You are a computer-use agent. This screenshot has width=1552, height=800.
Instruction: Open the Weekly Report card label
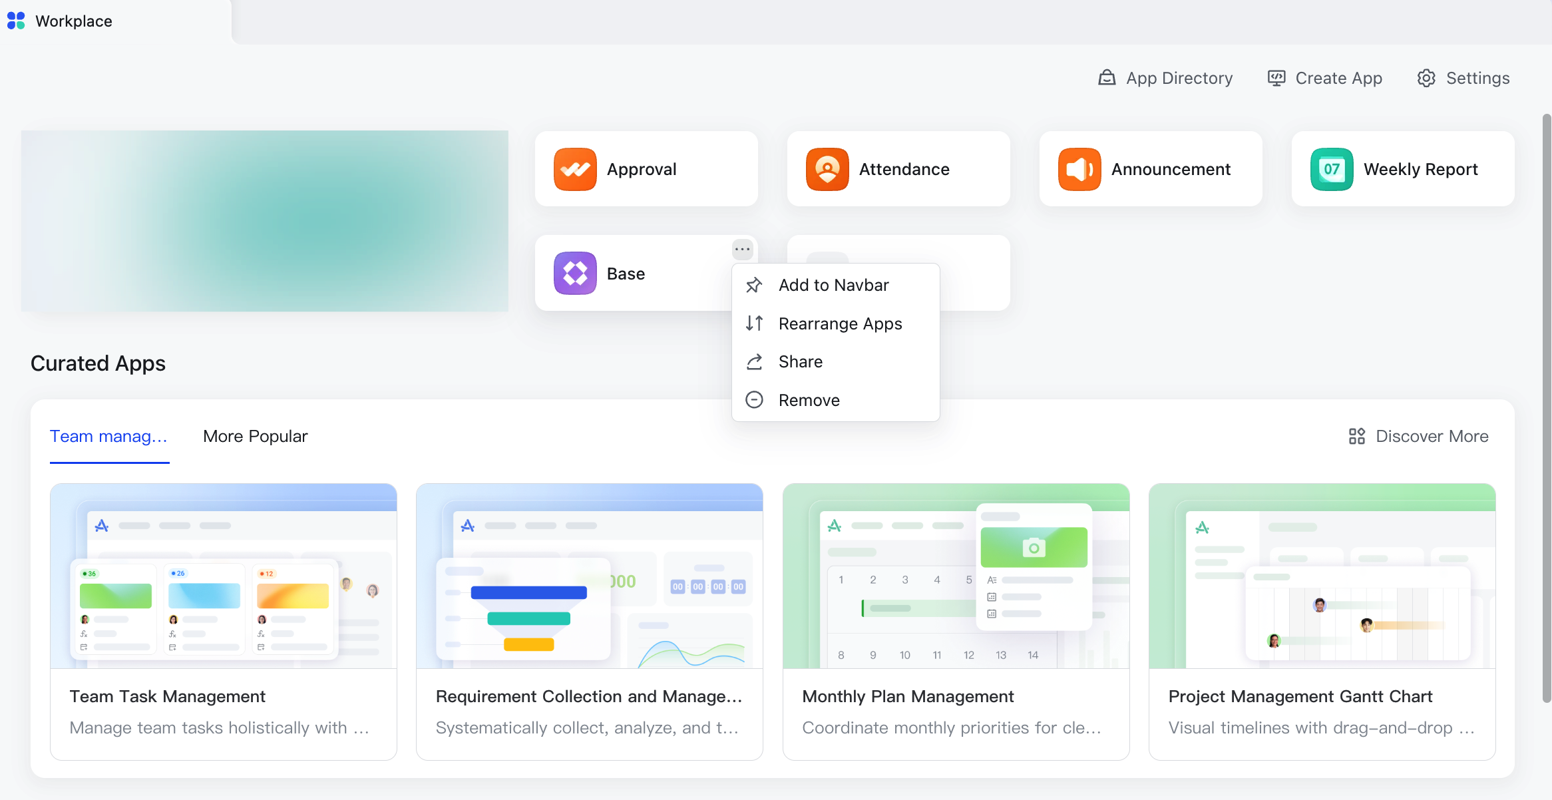click(1421, 169)
